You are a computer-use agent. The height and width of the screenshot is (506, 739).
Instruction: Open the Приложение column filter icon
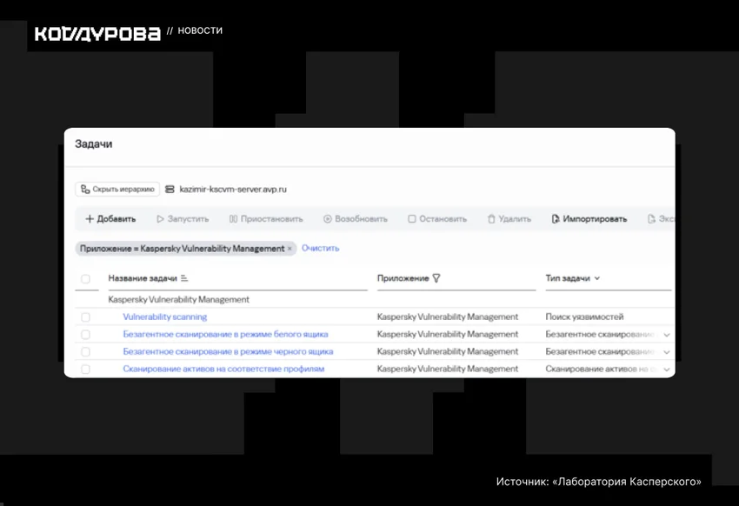click(x=436, y=278)
